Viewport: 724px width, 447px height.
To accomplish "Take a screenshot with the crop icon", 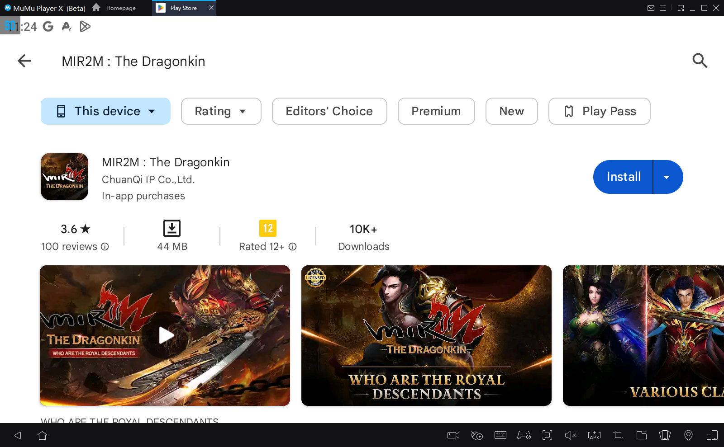I will coord(618,435).
